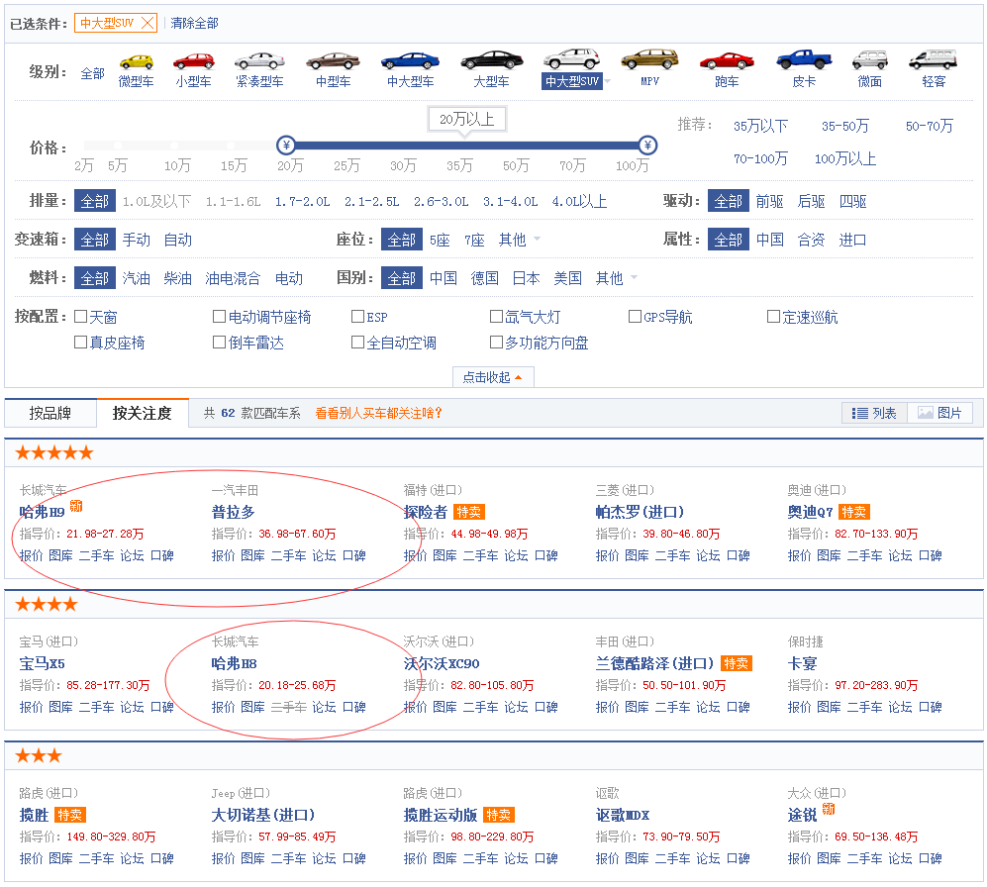Tick the 真皮座椅 checkbox
Screen dimensions: 987x887
(80, 342)
